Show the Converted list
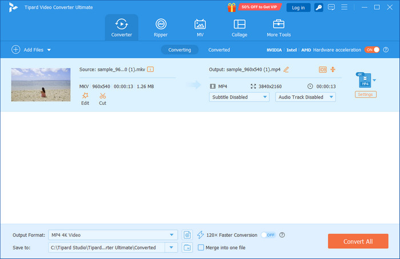This screenshot has height=259, width=400. (219, 50)
